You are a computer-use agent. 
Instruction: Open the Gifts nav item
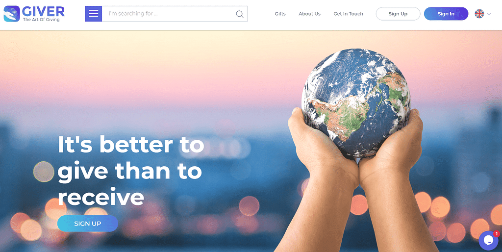pos(280,14)
